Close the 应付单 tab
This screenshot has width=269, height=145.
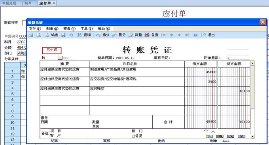point(54,3)
